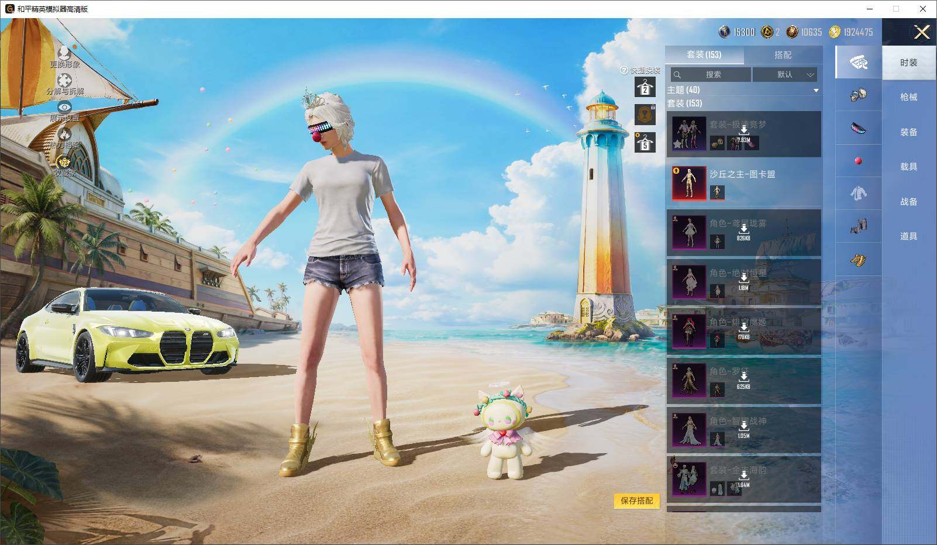Download the 角色-罗红 625KB outfit
937x545 pixels.
(x=743, y=380)
